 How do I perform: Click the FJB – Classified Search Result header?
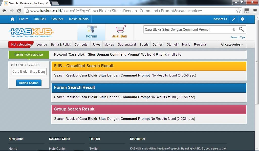tap(149, 66)
